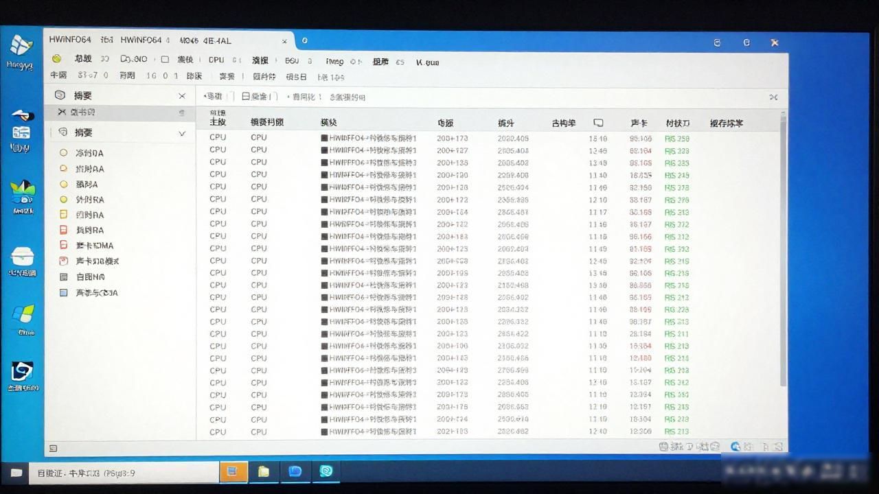Select the last sidebar item with the blue square icon
This screenshot has width=879, height=494.
tap(88, 293)
